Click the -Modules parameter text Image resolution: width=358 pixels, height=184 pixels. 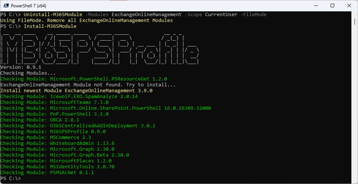coord(97,15)
